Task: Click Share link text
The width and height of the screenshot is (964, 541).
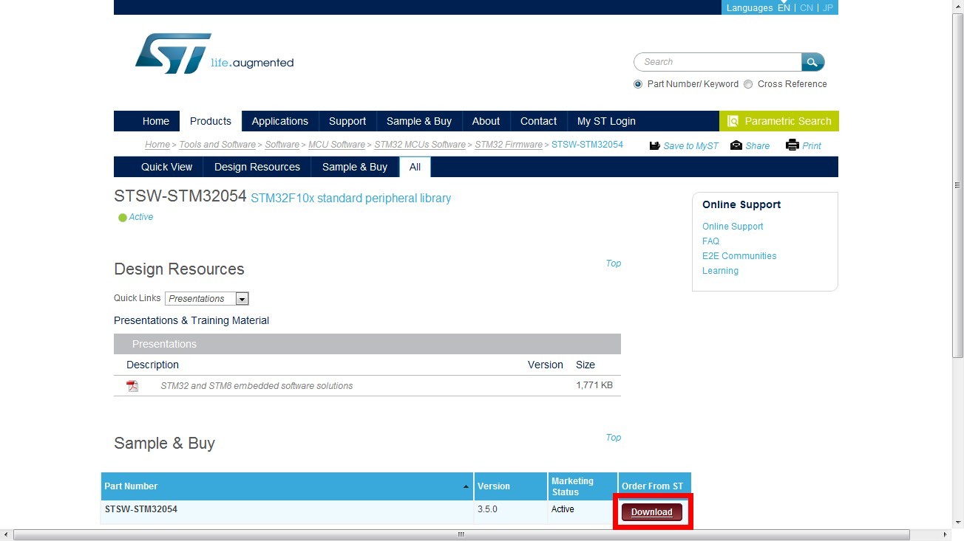Action: [758, 146]
